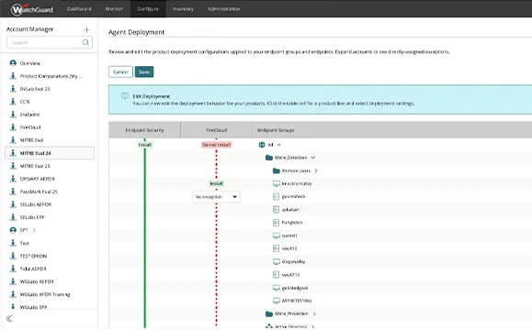The height and width of the screenshot is (330, 532).
Task: Collapse the sidebar with double chevron
Action: click(9, 318)
